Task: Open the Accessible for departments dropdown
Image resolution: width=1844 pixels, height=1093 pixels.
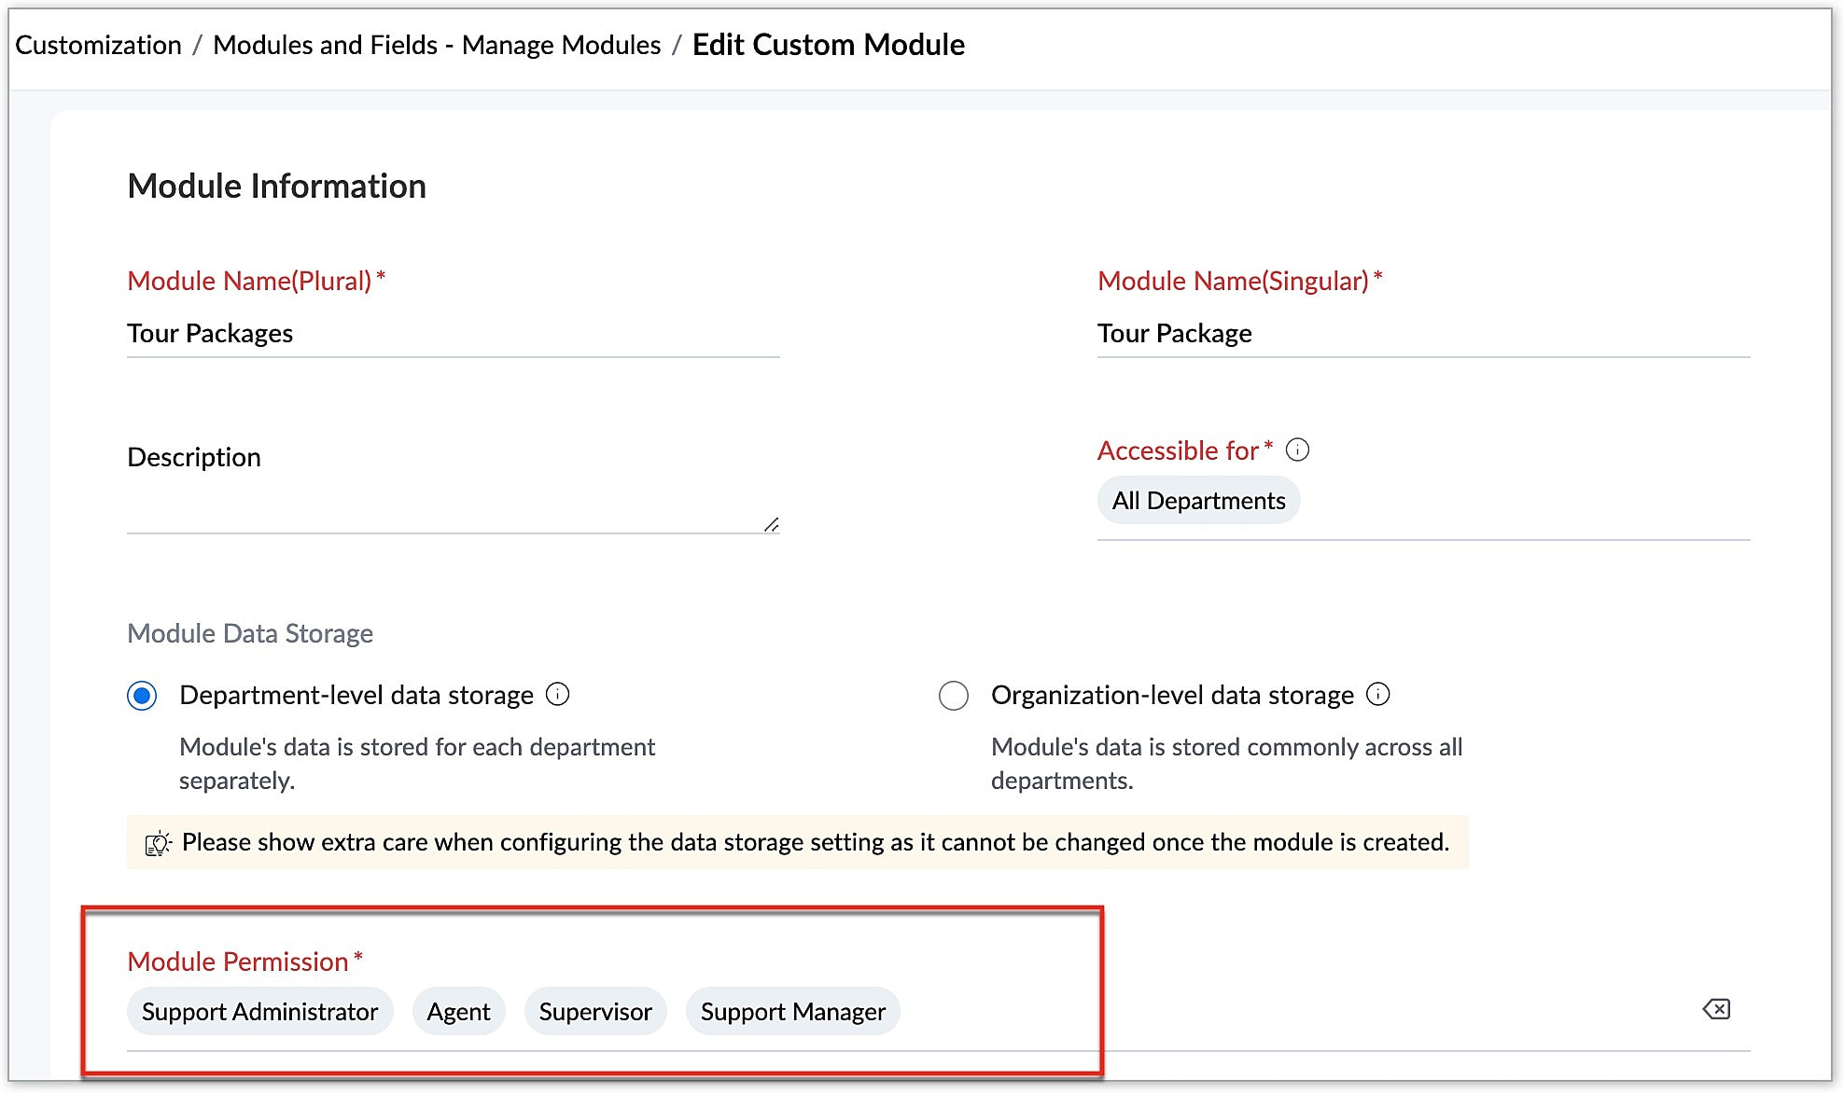Action: [1521, 502]
